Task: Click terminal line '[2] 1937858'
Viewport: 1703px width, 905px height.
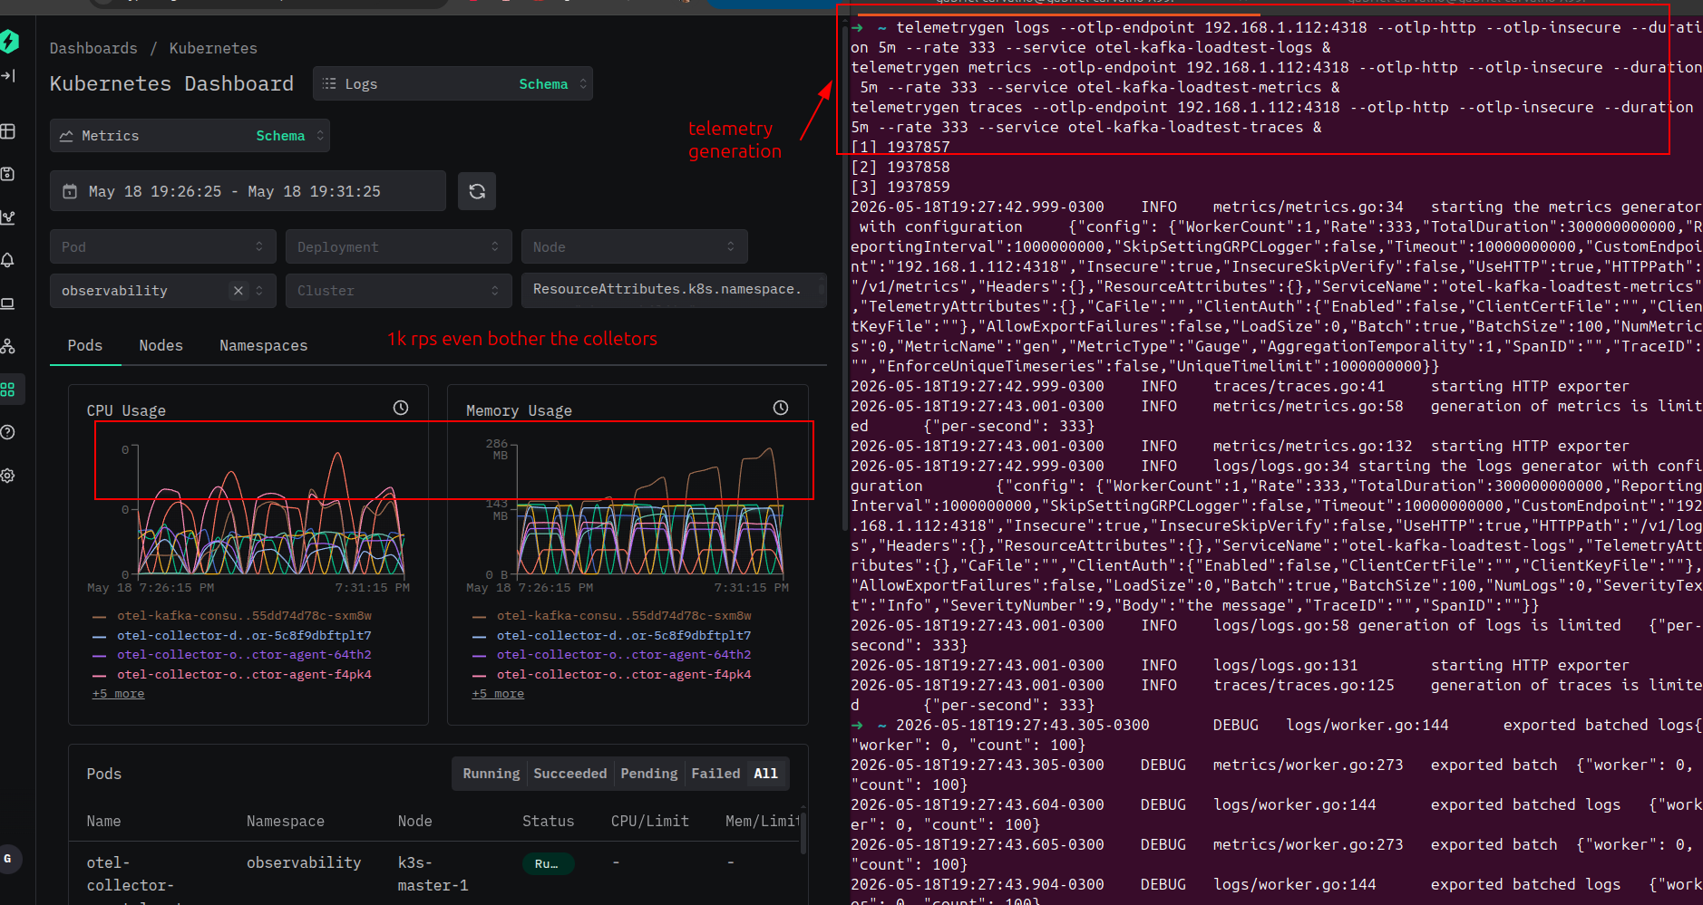Action: tap(900, 167)
